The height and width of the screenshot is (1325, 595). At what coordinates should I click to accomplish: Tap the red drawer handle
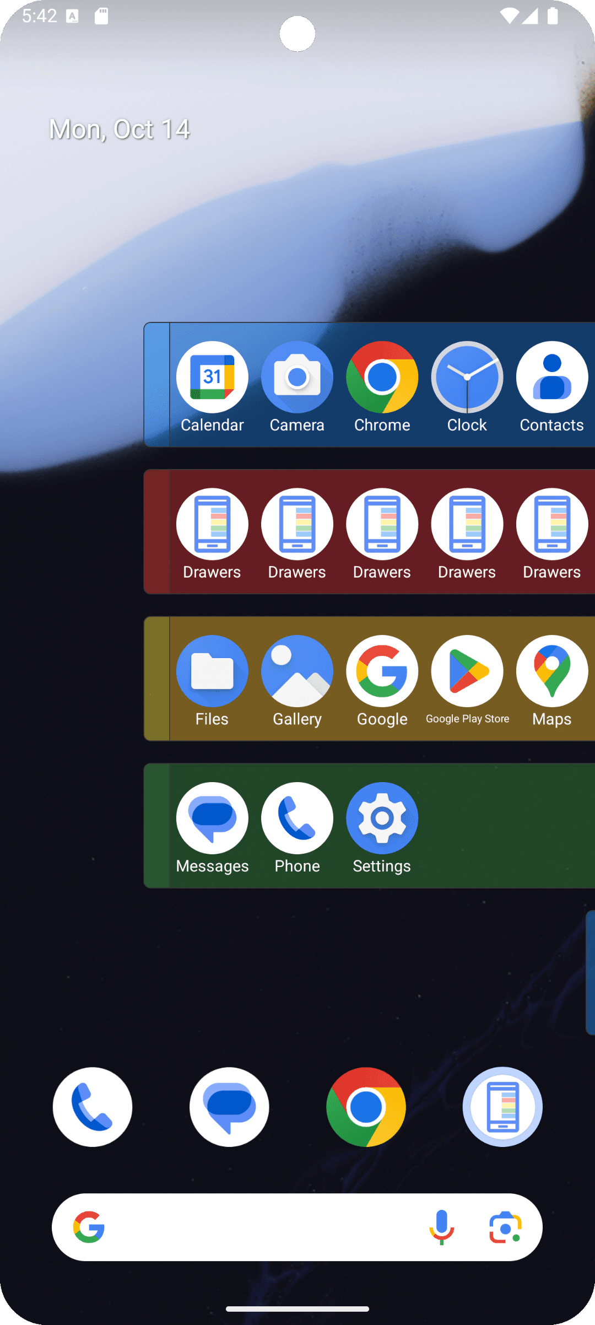[x=157, y=531]
